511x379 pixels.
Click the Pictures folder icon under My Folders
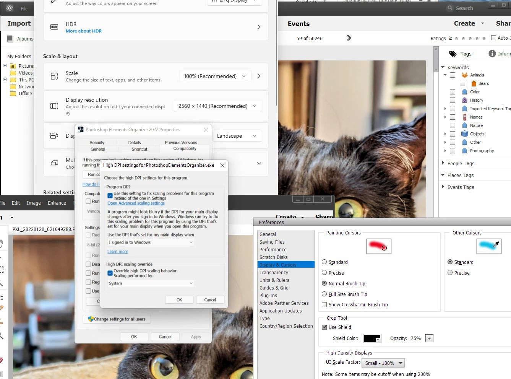tap(13, 66)
